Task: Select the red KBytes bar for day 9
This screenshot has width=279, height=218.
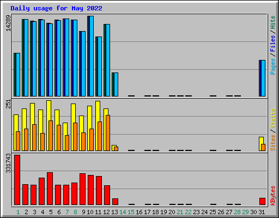Action: tap(82, 189)
